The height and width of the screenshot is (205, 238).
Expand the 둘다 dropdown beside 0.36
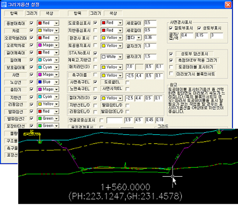139,38
